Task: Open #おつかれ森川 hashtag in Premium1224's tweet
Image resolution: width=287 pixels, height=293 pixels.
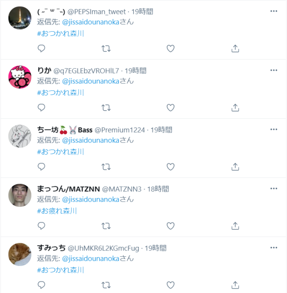Action: pos(61,152)
